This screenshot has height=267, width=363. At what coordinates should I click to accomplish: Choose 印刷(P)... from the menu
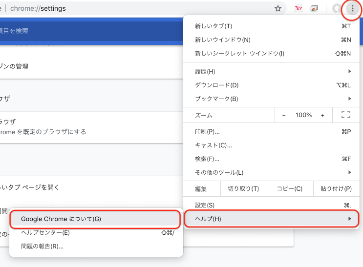[271, 132]
